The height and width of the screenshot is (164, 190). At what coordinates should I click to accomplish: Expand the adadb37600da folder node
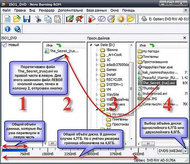pos(97,65)
